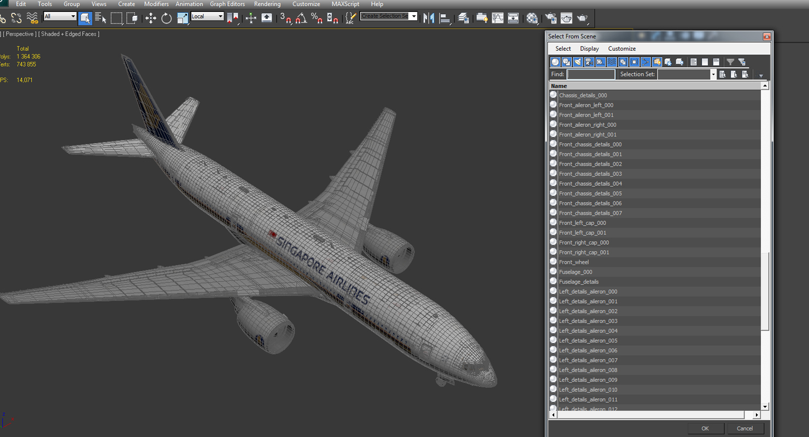This screenshot has width=809, height=437.
Task: Click the funnel filter icon in dialog
Action: pyautogui.click(x=730, y=62)
